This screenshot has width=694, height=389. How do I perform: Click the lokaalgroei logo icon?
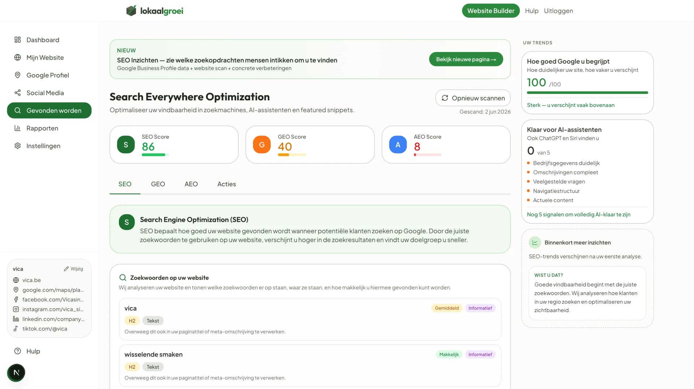[x=131, y=11]
